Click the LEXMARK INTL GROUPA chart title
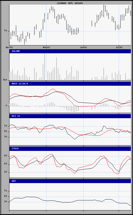This screenshot has height=215, width=133. coord(70,3)
